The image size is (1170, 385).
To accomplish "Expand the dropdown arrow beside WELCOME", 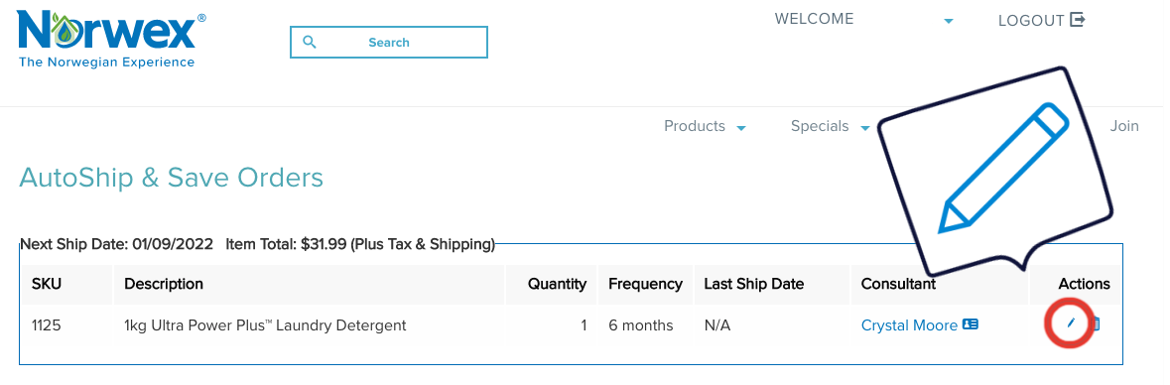I will tap(949, 21).
